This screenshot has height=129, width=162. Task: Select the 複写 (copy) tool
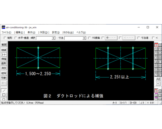(x=4, y=73)
